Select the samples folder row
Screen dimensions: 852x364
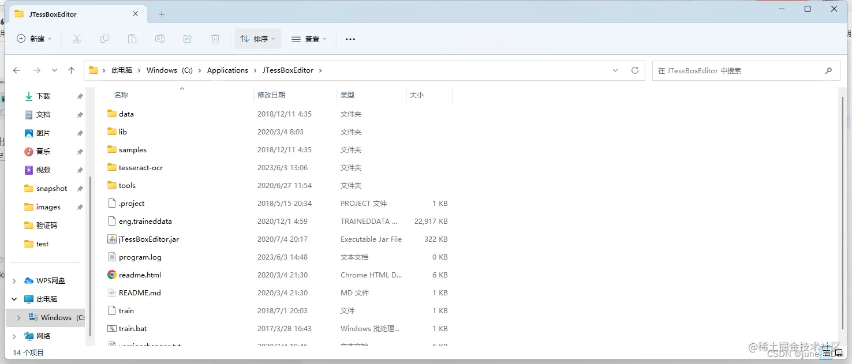pos(278,149)
